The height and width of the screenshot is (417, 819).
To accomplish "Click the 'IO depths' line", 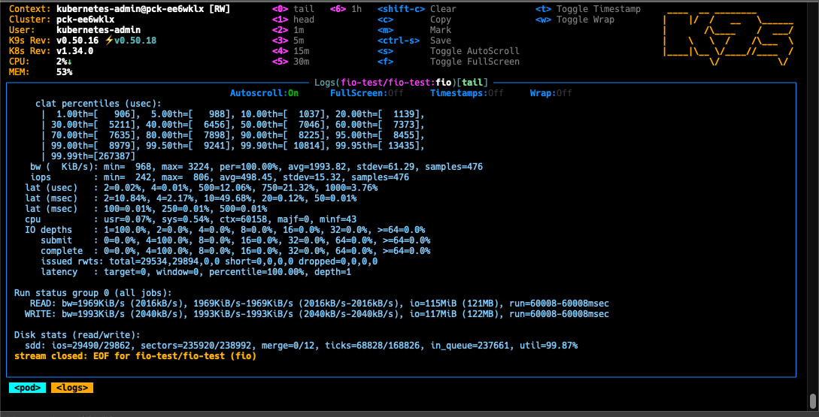I will click(x=225, y=230).
